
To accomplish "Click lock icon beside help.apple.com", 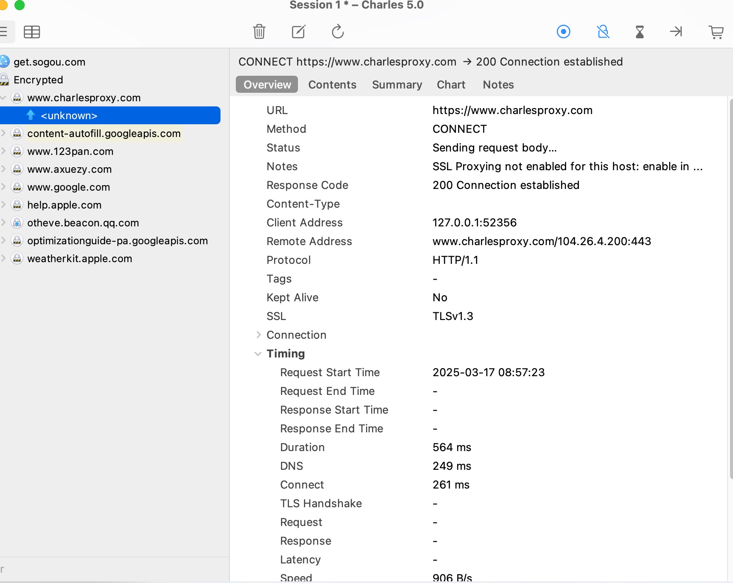I will pos(17,205).
